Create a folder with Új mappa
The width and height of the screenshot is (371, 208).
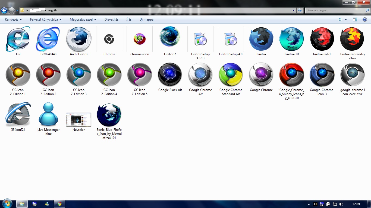[x=146, y=19]
